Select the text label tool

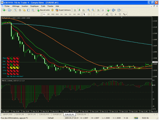coord(120,14)
